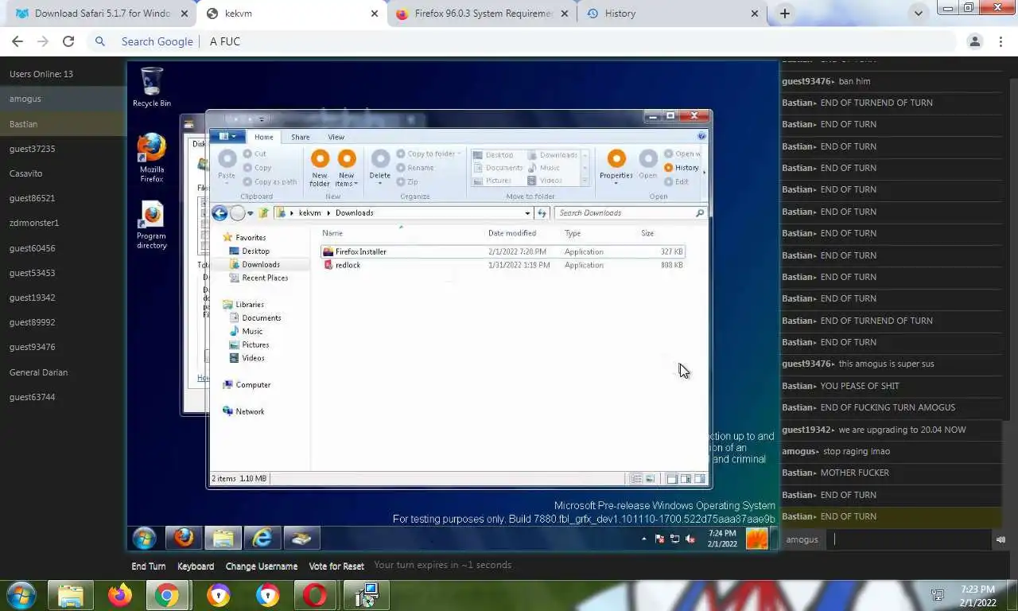Click the host Firefox taskbar icon

(x=120, y=595)
